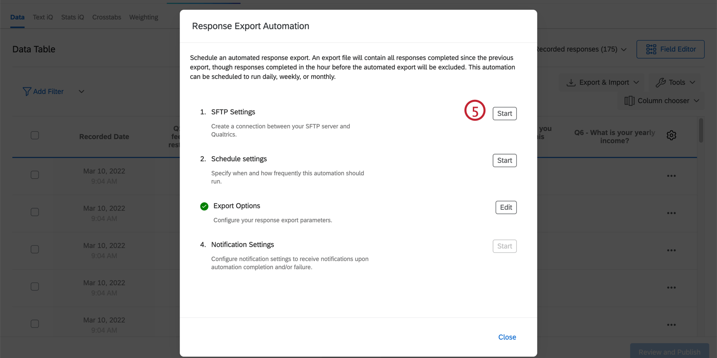Expand the Column chooser dropdown arrow

point(696,101)
